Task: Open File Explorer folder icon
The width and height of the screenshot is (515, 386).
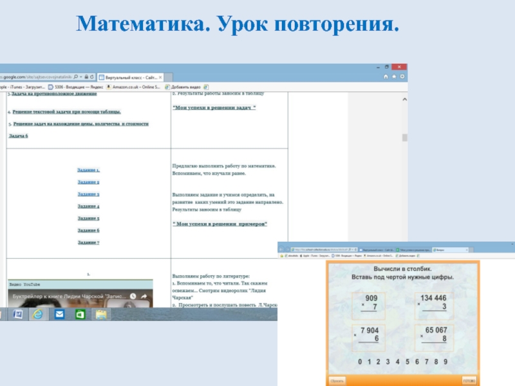Action: [100, 314]
